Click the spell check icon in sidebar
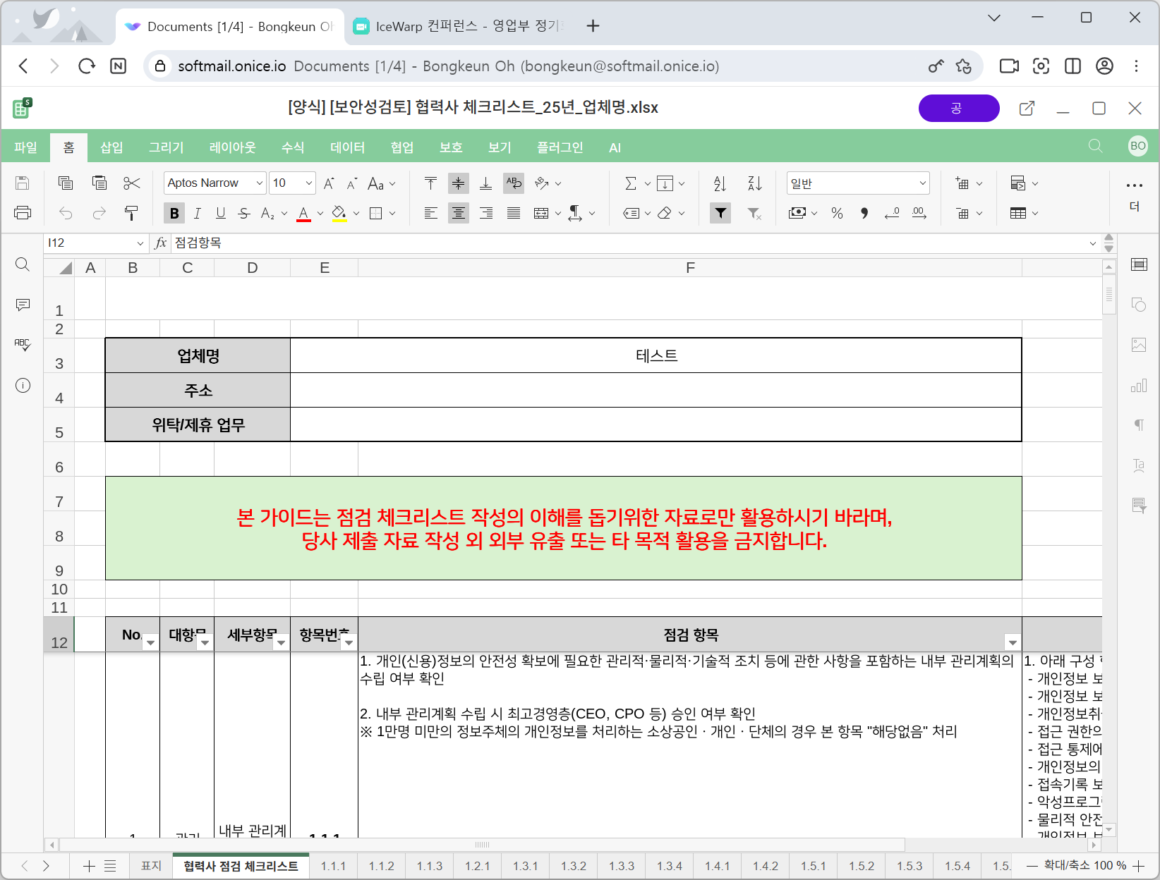Image resolution: width=1160 pixels, height=880 pixels. coord(23,345)
